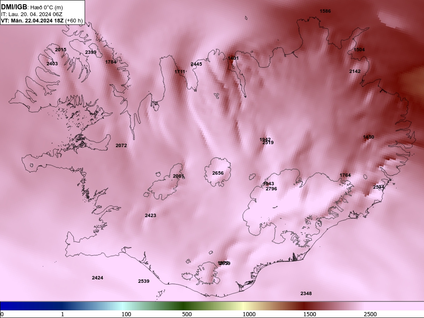Viewport: 424px width, 318px height.
Task: Click the color scale label 2500
Action: tap(370, 314)
